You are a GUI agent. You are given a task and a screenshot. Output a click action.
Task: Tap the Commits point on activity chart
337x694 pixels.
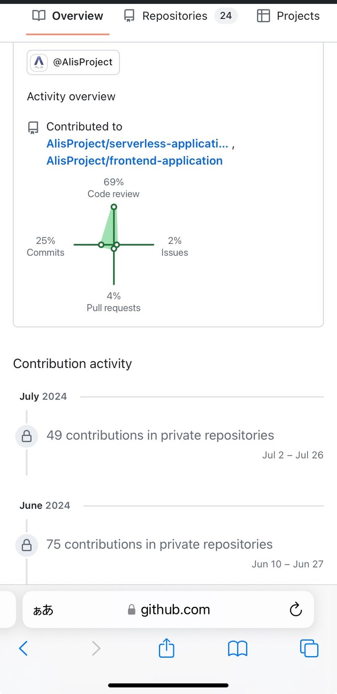(101, 245)
